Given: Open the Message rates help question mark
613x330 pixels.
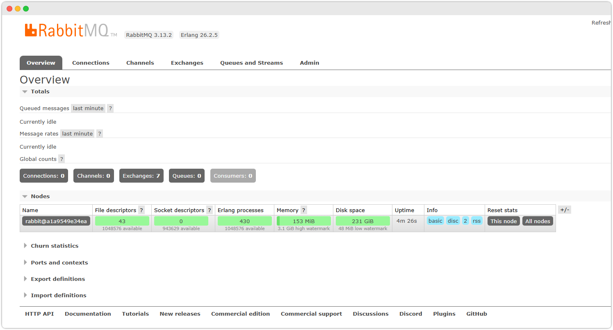Looking at the screenshot, I should click(100, 133).
